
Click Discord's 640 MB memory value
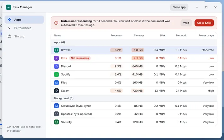tap(138, 66)
